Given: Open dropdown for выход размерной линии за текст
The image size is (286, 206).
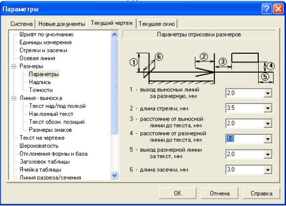Looking at the screenshot, I should point(267,155).
